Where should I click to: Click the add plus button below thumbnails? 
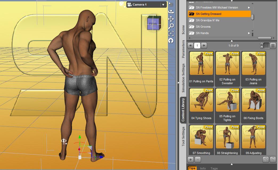point(191,160)
